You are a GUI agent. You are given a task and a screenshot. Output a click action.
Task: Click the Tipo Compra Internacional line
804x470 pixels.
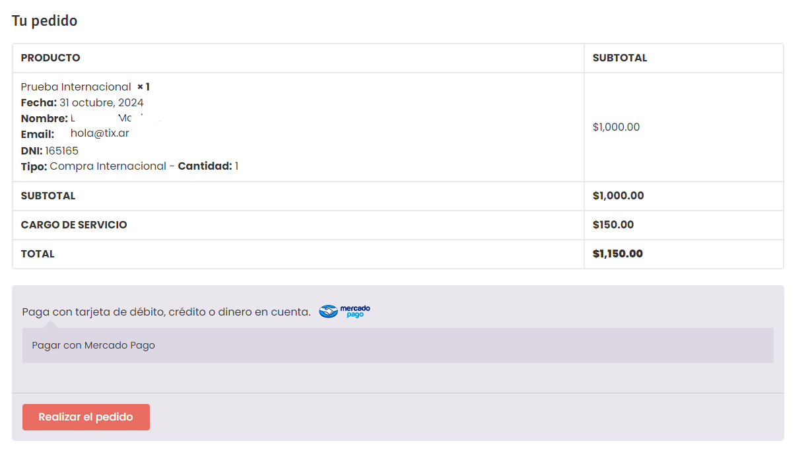coord(129,166)
